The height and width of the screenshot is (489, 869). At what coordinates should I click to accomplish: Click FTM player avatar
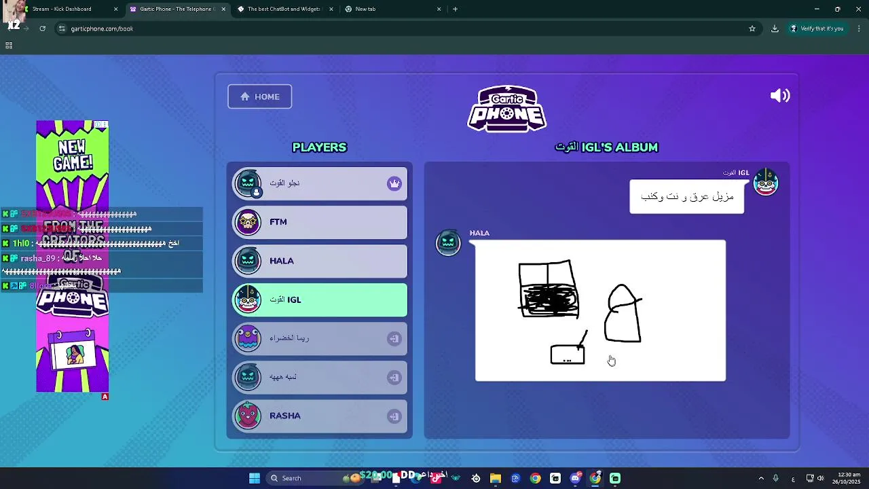248,222
